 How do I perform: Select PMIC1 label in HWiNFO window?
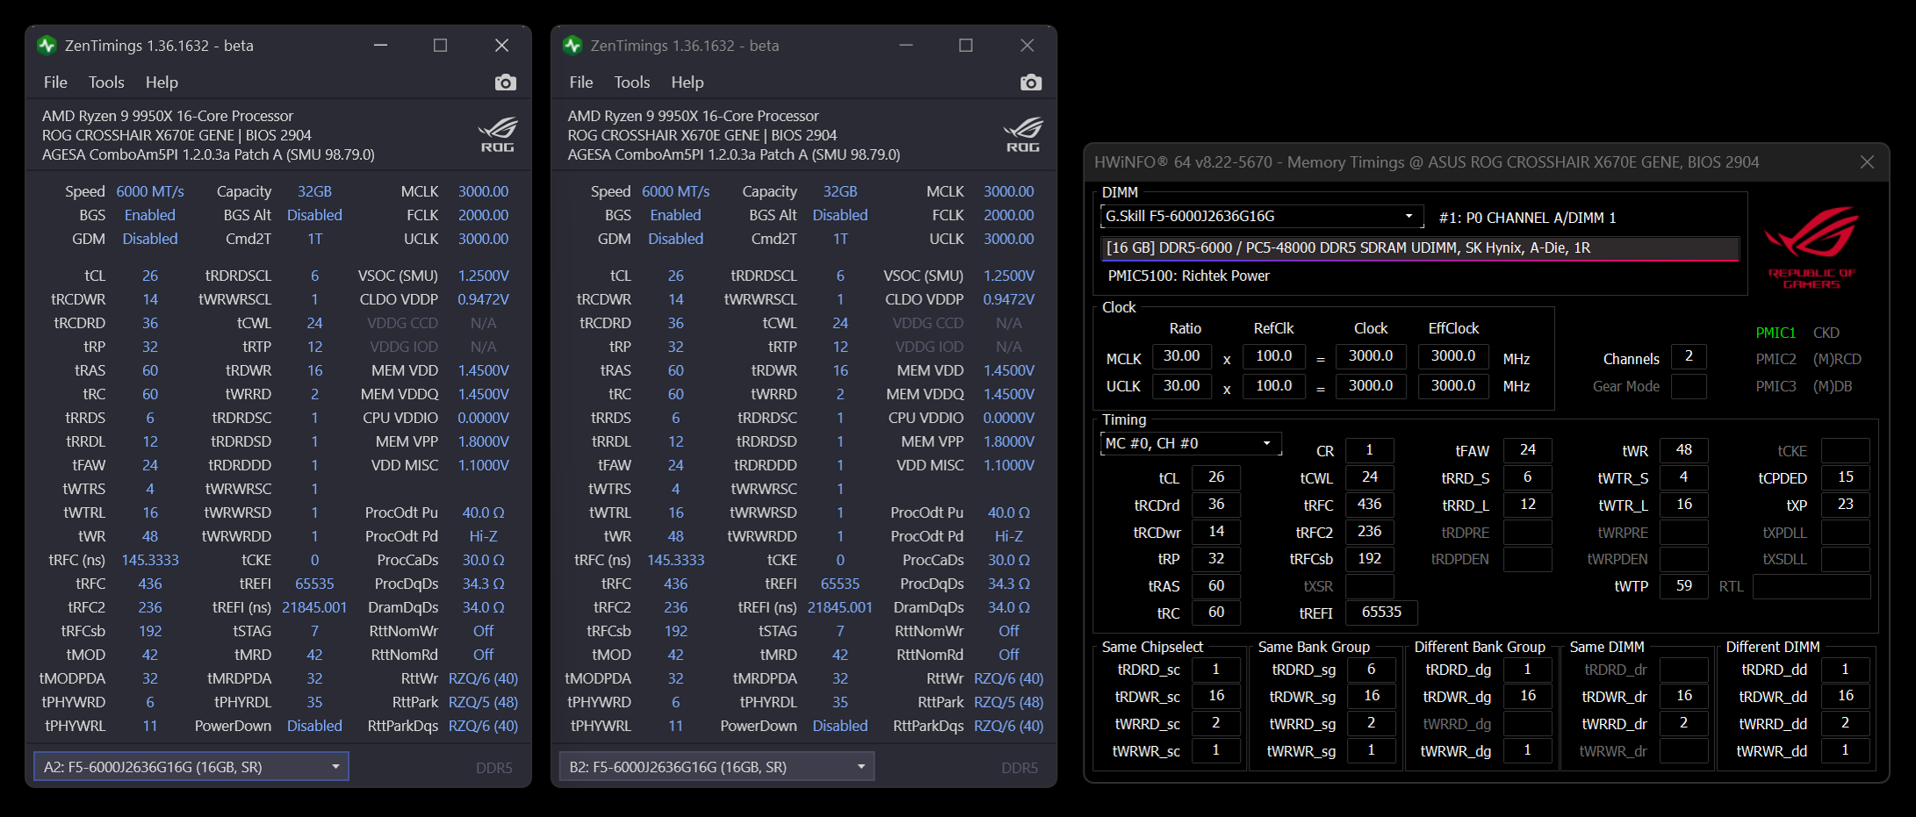point(1776,333)
